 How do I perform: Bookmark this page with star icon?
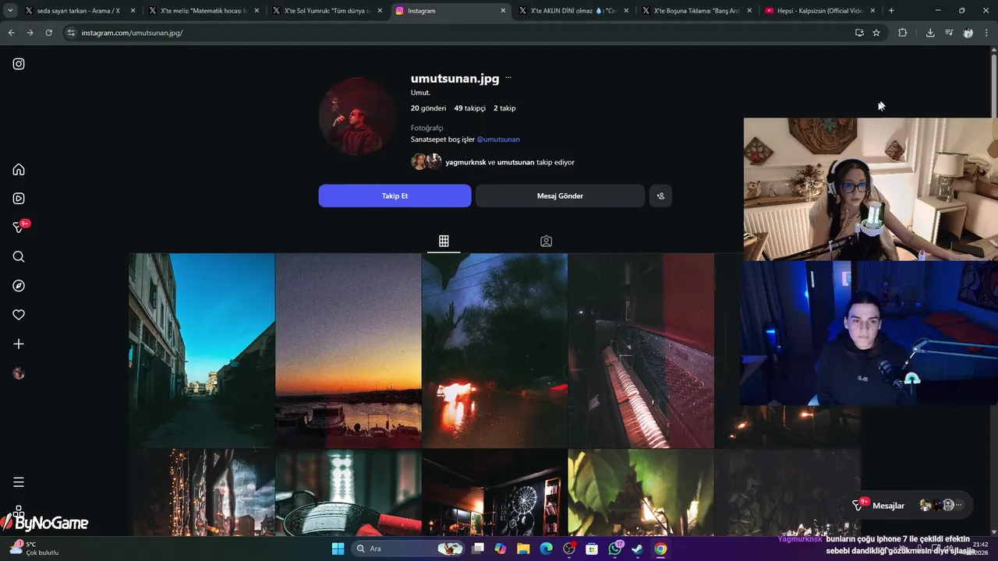coord(876,33)
